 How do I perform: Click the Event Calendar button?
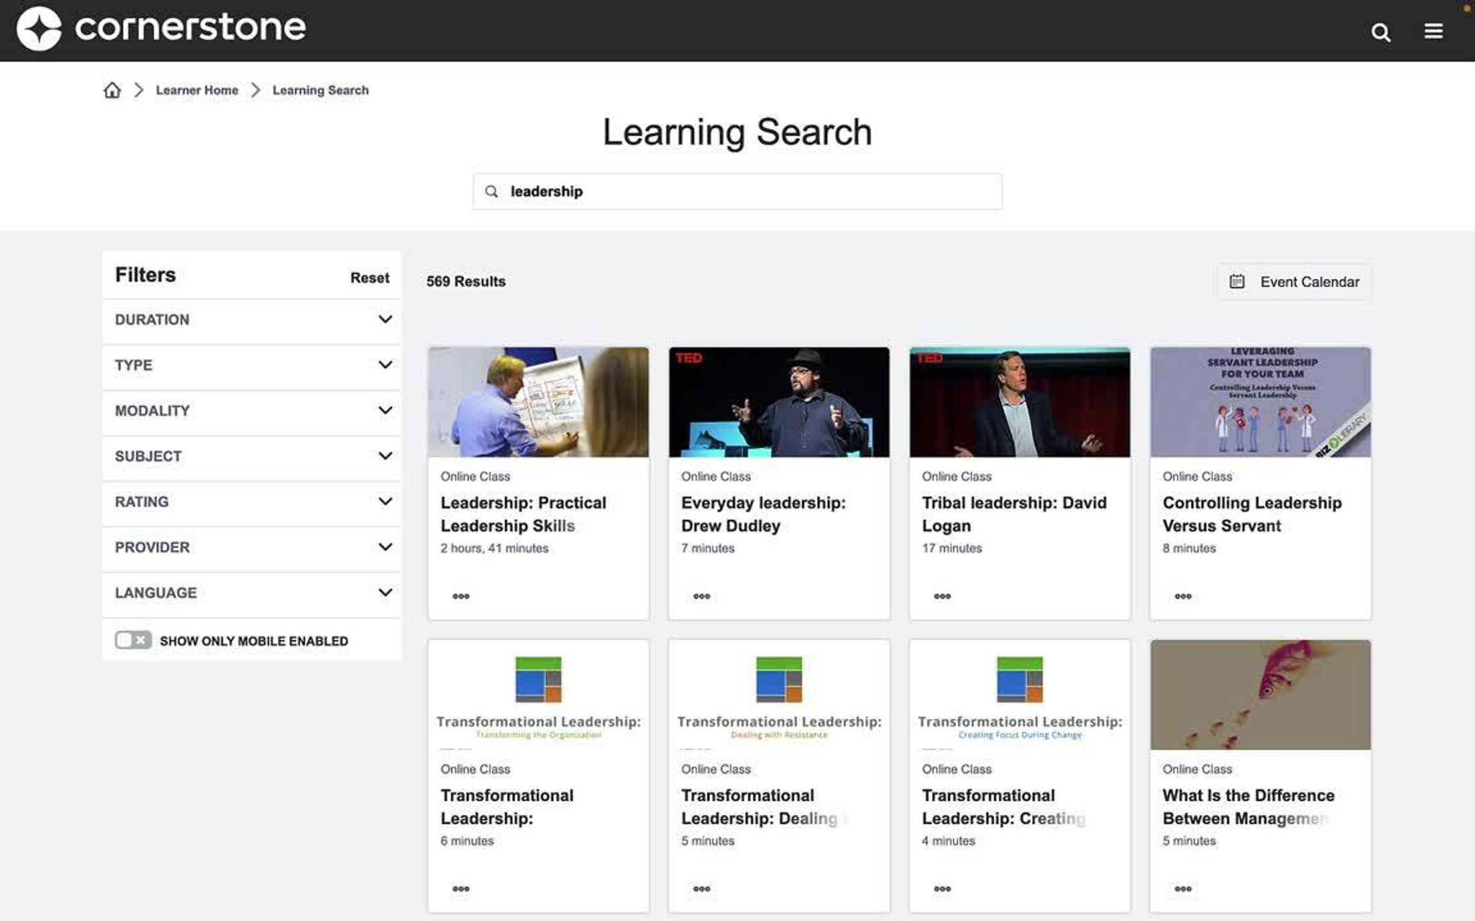tap(1295, 281)
